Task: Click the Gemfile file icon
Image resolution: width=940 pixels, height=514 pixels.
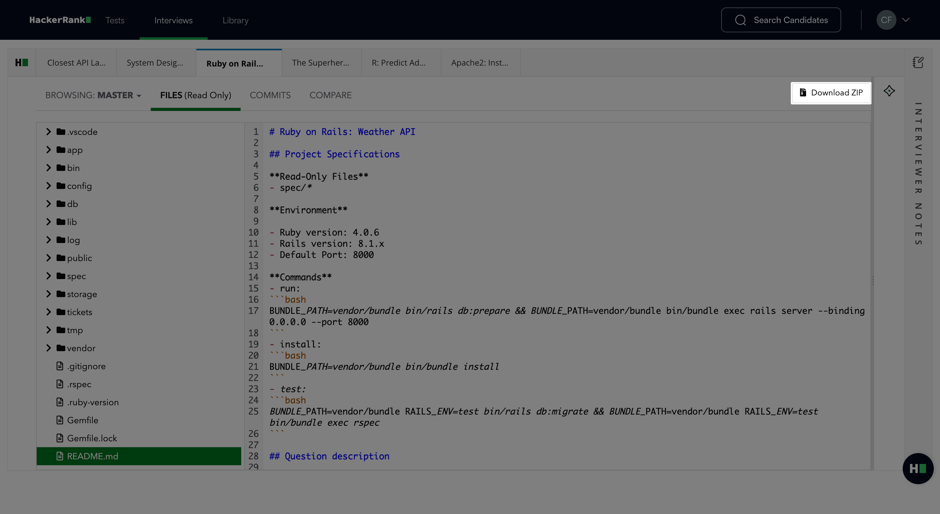Action: pyautogui.click(x=60, y=420)
